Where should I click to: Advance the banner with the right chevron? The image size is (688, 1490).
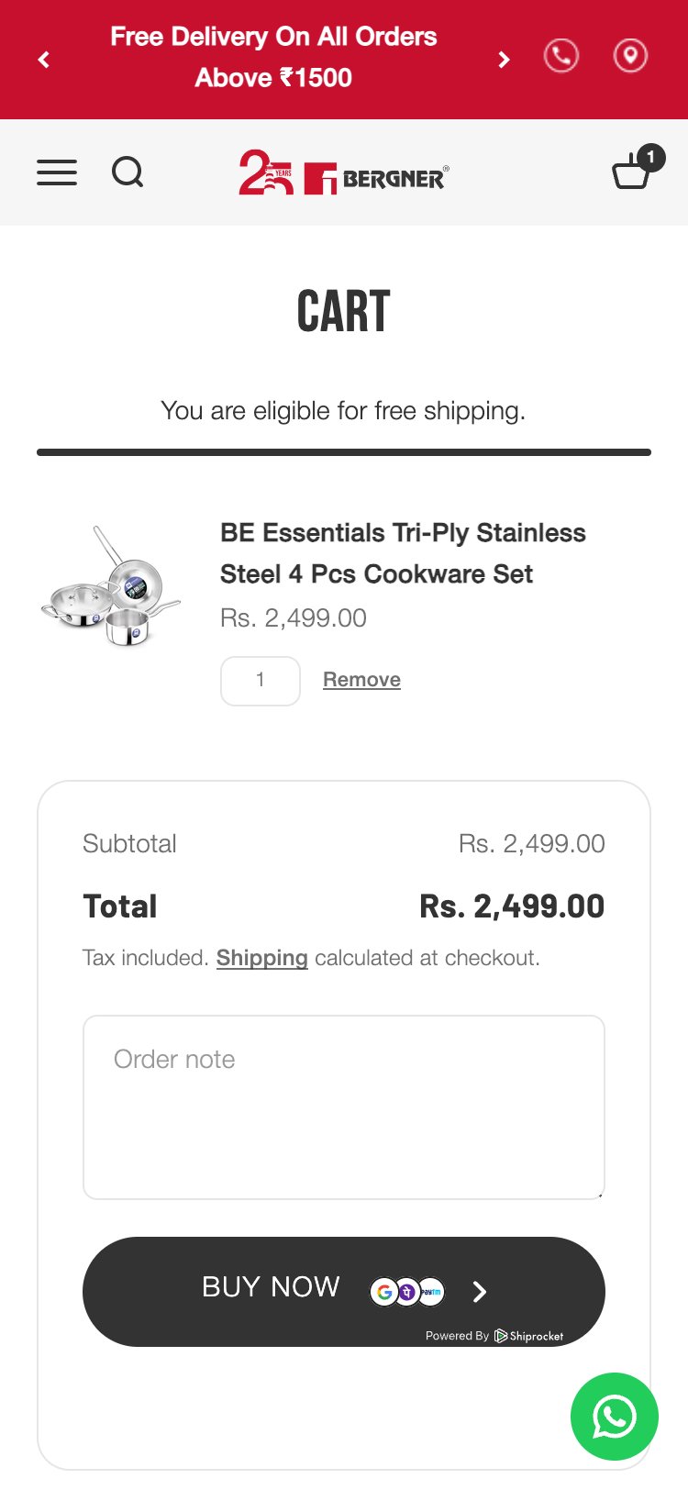click(504, 59)
